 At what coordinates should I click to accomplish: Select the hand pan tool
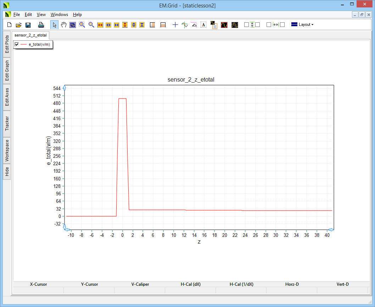[x=63, y=25]
